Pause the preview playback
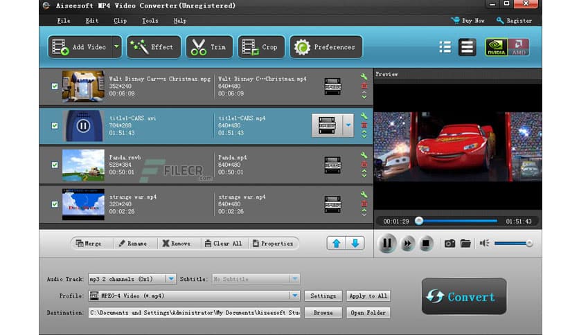 click(387, 243)
